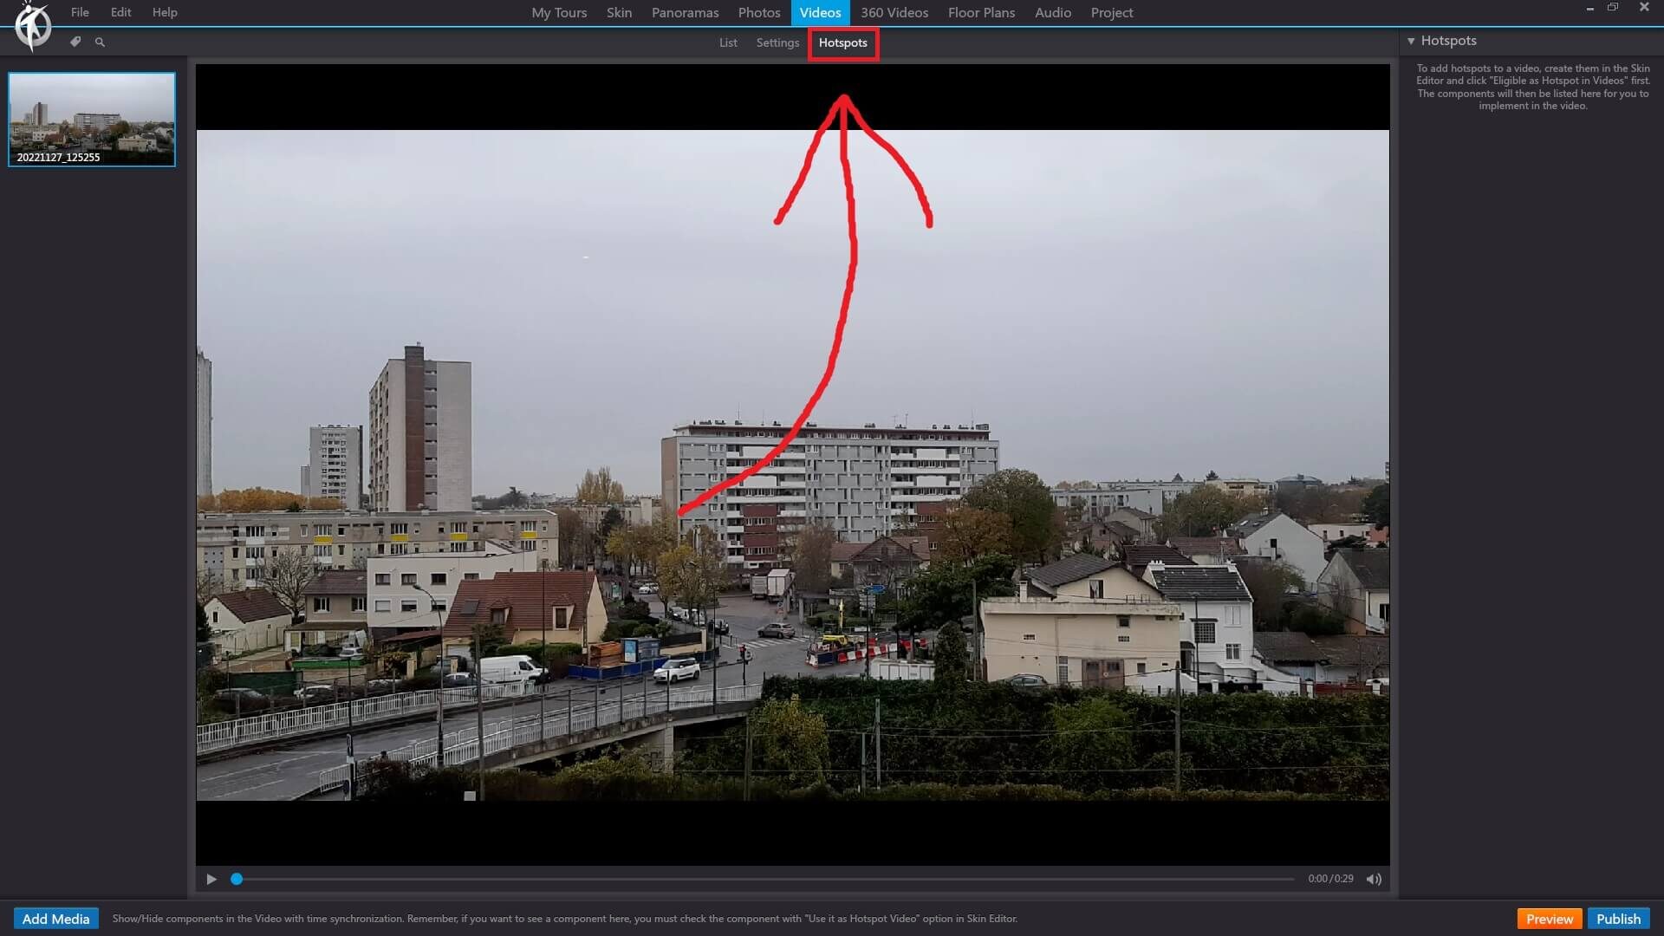Click the Add Media button
This screenshot has height=936, width=1664.
point(55,918)
